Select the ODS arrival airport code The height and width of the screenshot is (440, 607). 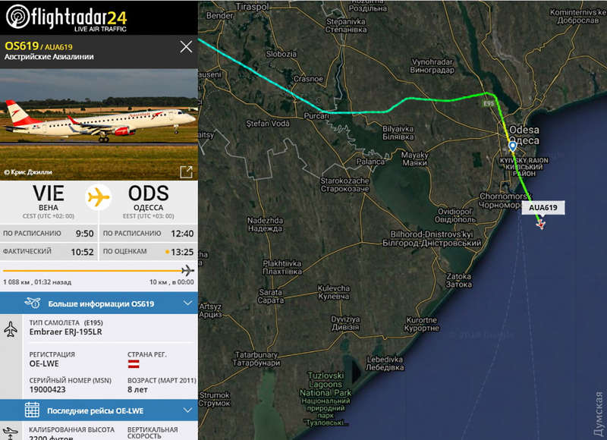click(x=149, y=193)
